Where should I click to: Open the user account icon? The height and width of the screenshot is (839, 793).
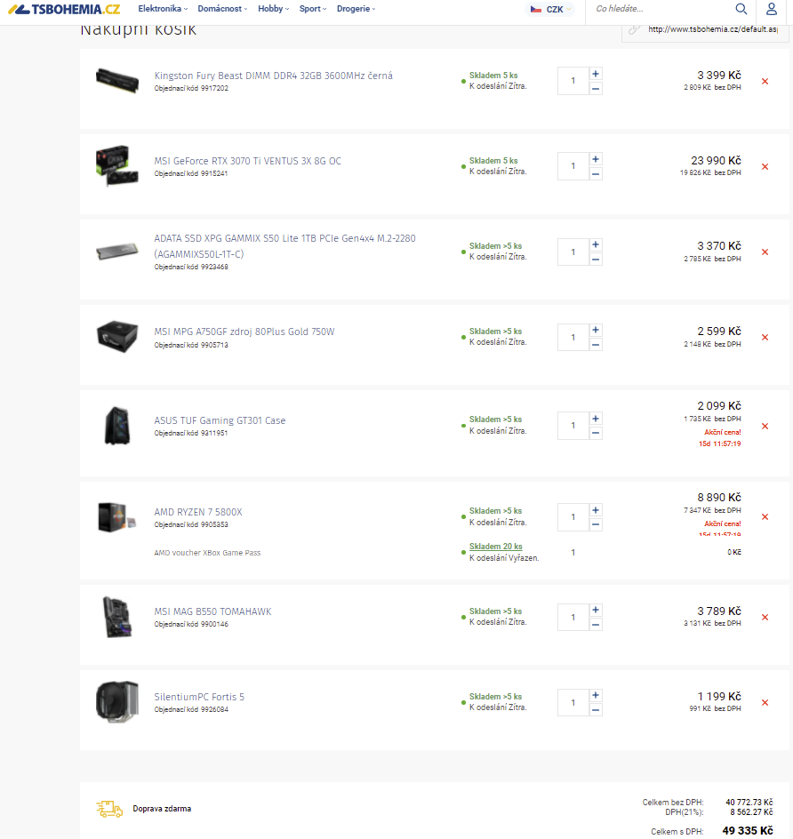tap(771, 10)
